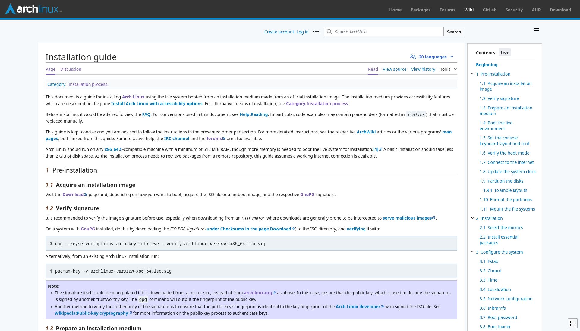
Task: Open the Download page link
Action: pos(73,195)
